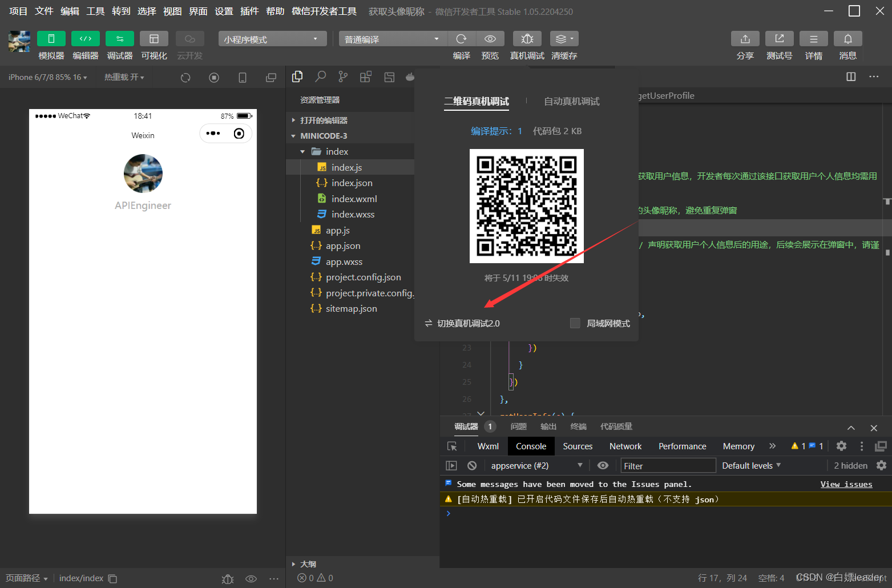Switch to the QR code debug tab

pos(477,101)
